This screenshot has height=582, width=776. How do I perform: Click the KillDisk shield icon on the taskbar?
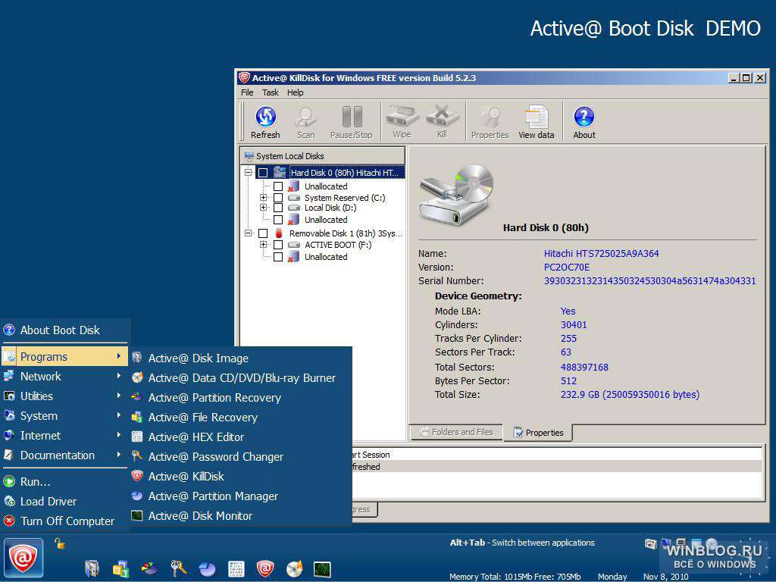[x=264, y=568]
